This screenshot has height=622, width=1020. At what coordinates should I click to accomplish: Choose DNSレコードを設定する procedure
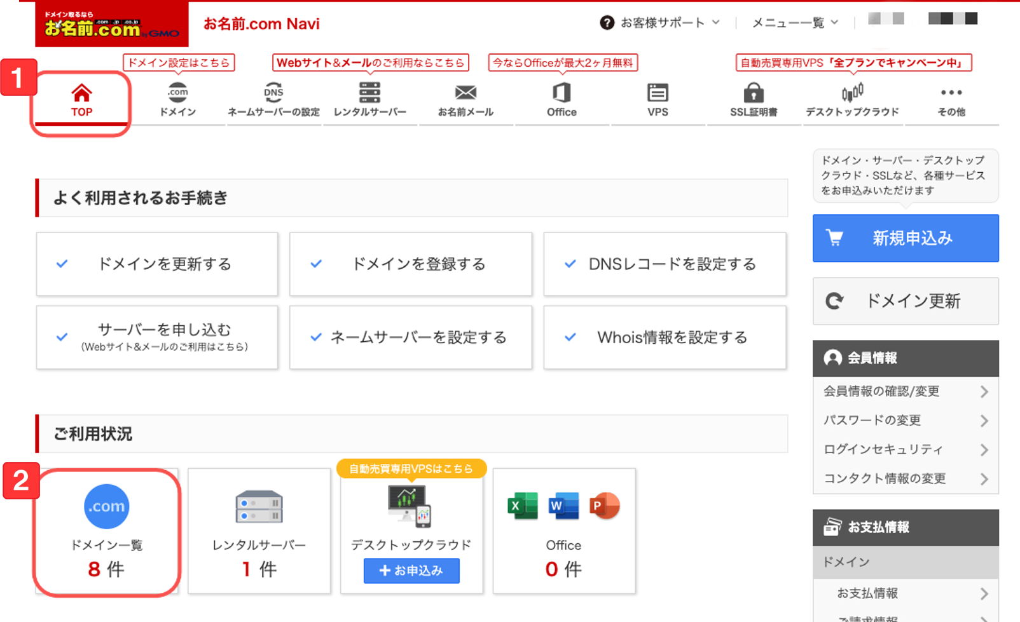(665, 264)
